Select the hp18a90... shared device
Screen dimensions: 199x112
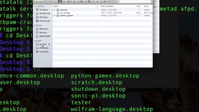44,52
